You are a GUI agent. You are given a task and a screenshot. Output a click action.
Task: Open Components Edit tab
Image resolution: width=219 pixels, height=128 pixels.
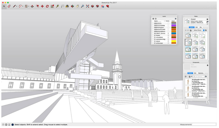(x=195, y=73)
